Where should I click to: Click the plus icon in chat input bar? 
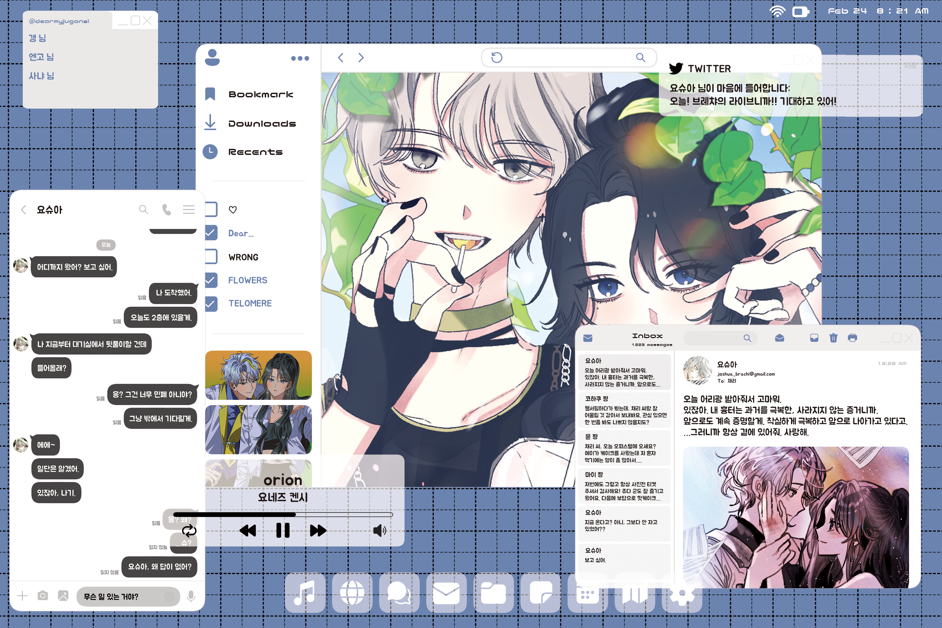click(x=23, y=596)
